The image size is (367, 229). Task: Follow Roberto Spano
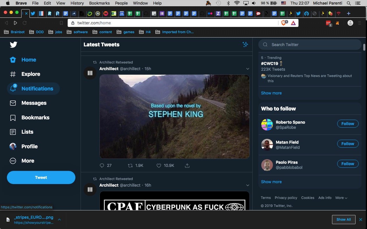pos(348,124)
